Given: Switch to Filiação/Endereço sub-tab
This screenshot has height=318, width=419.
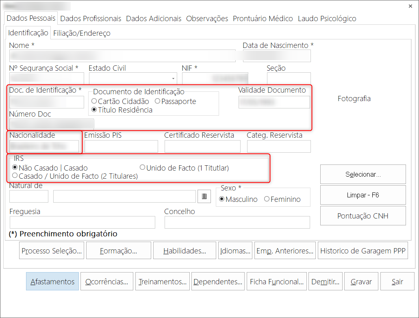Looking at the screenshot, I should tap(82, 33).
